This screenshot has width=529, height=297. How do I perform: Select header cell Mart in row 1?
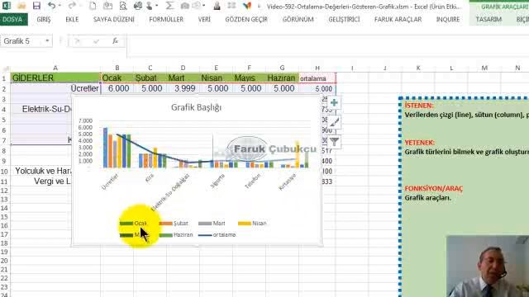[183, 78]
